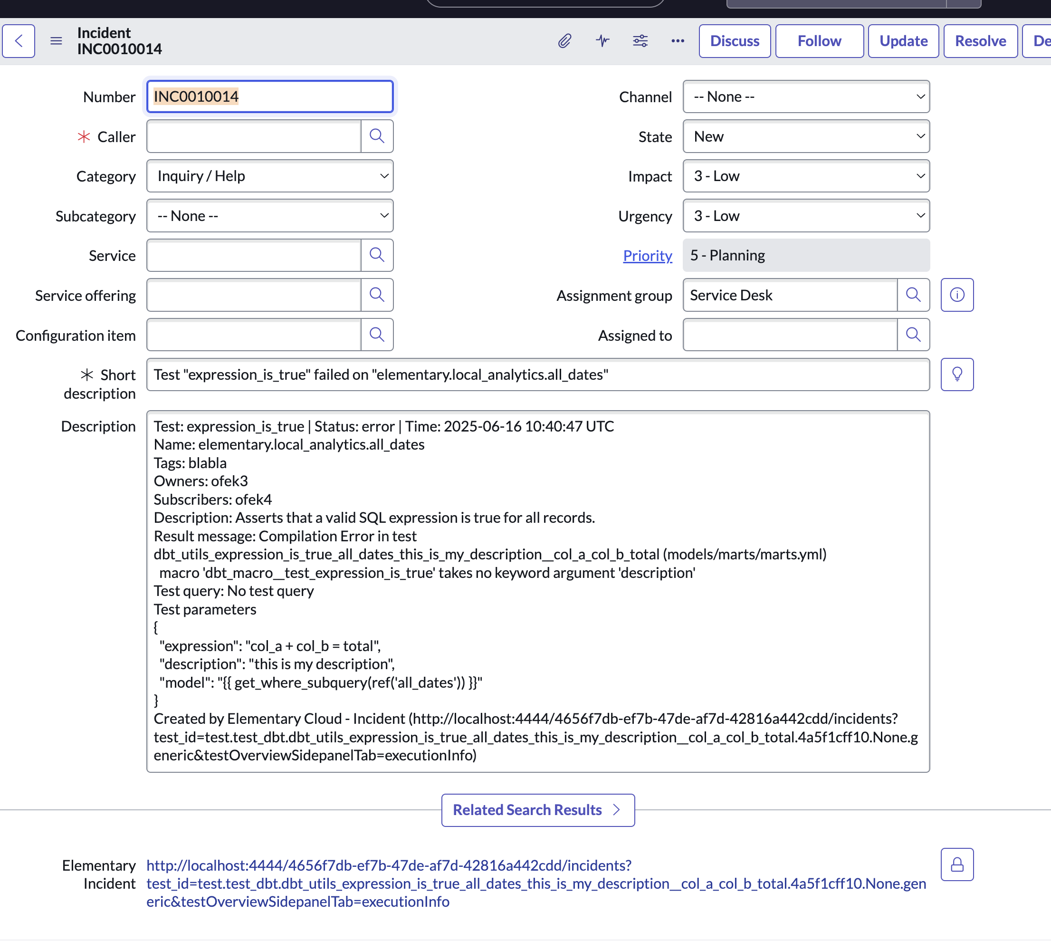
Task: Click the Incident INC0010014 header title
Action: pyautogui.click(x=119, y=41)
